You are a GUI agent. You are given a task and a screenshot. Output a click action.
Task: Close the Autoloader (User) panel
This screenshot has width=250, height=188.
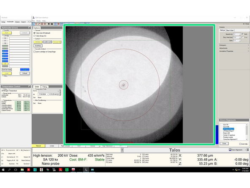[x=30, y=28]
